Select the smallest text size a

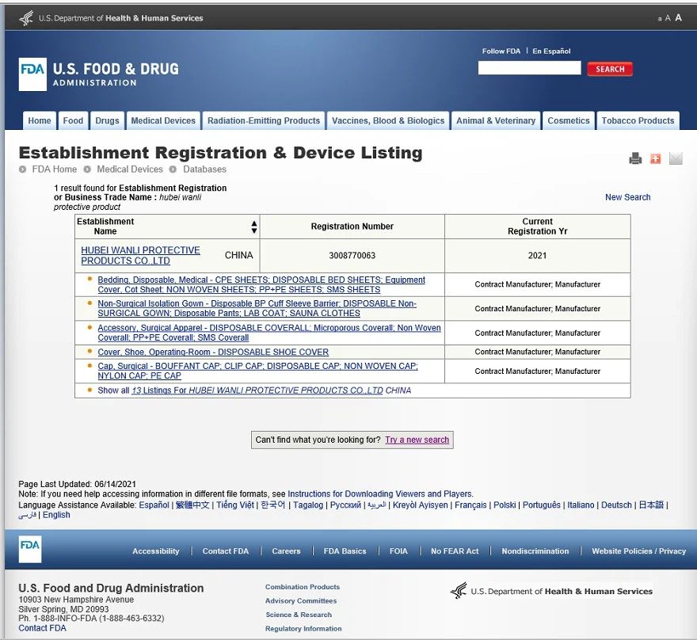660,18
